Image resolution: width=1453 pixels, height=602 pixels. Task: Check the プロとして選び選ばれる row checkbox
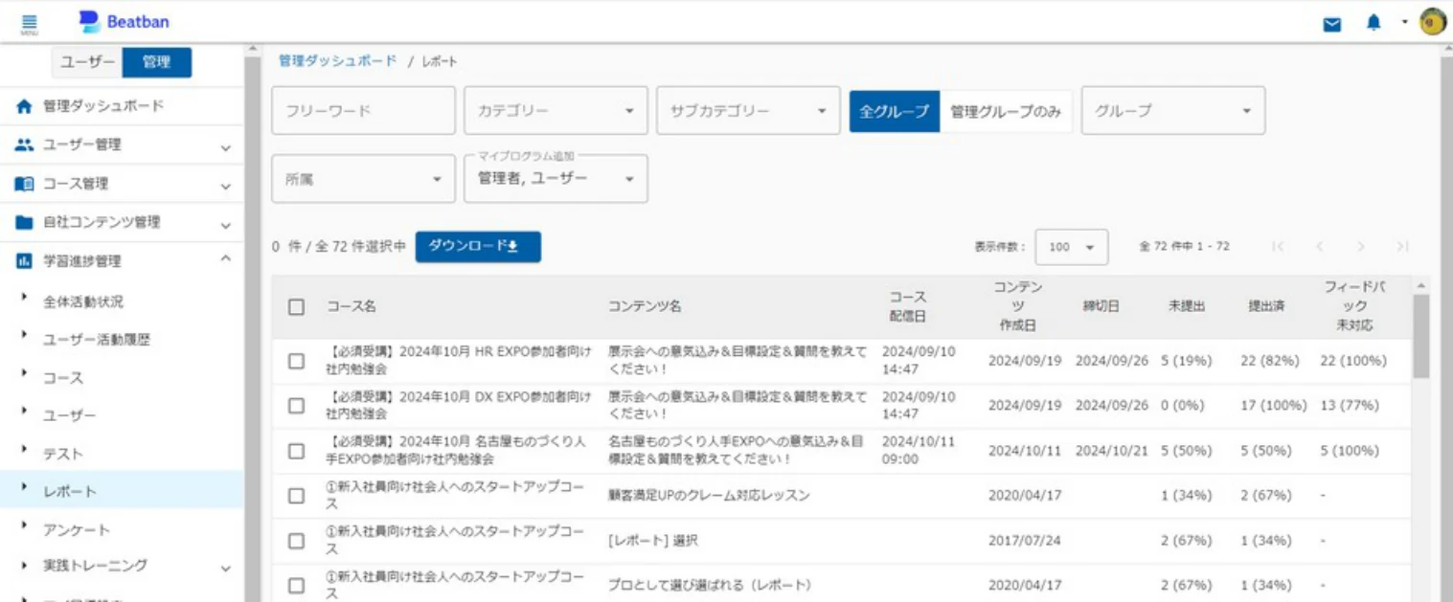tap(297, 585)
